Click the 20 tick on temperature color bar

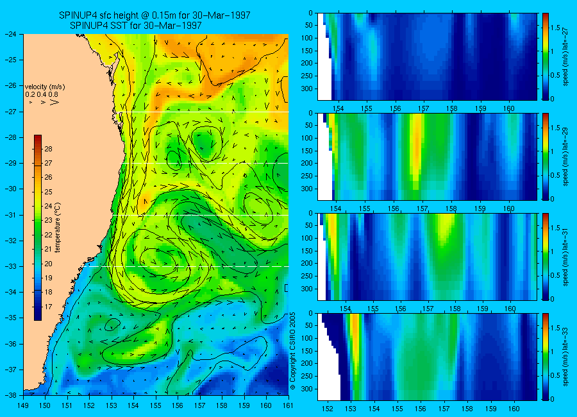tap(48, 264)
